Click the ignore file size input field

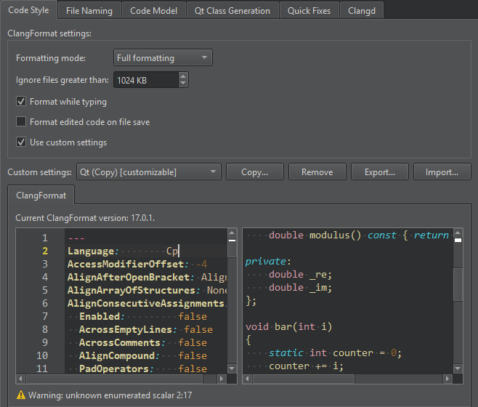144,81
